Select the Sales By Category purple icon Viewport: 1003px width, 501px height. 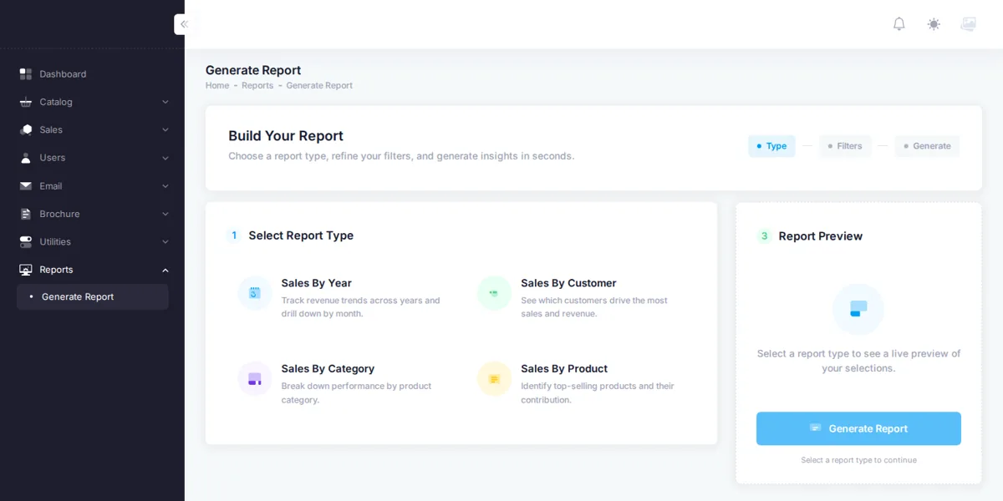[255, 379]
